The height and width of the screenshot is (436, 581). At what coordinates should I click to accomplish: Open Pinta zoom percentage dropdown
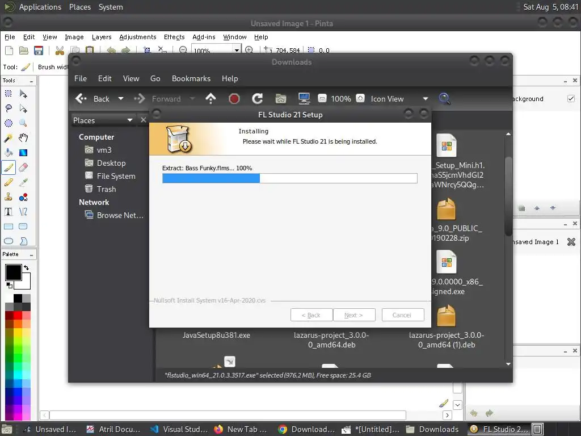[x=237, y=50]
